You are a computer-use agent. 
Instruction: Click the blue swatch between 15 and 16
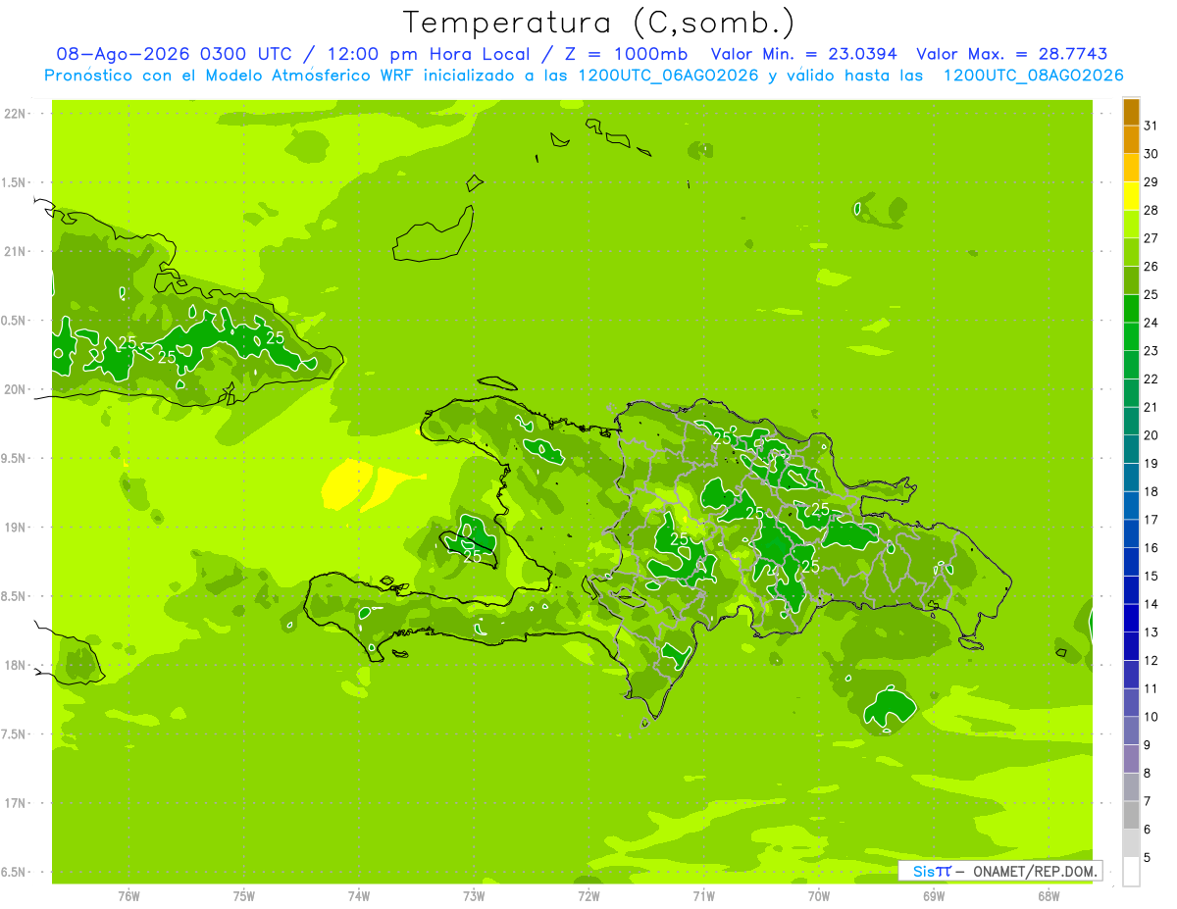1131,562
